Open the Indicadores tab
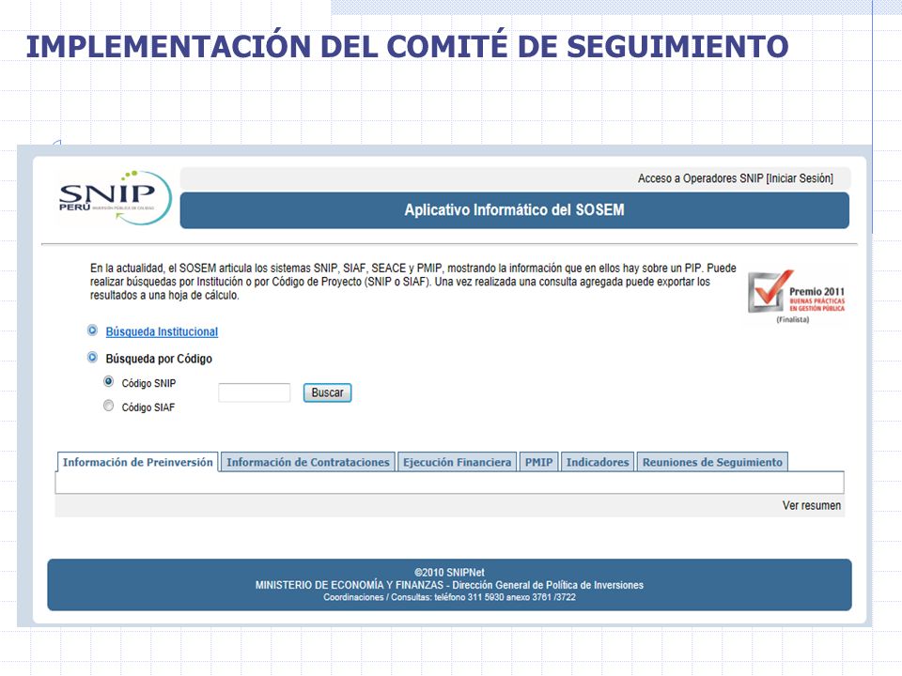This screenshot has width=902, height=676. coord(598,462)
